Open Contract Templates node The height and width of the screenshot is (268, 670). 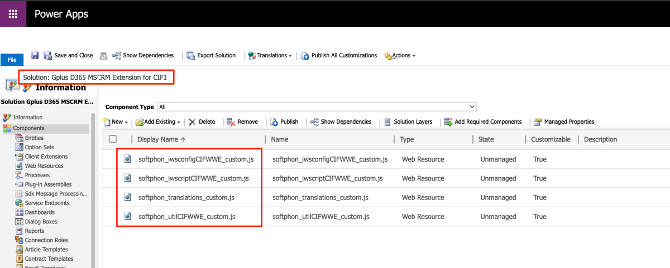pyautogui.click(x=49, y=259)
